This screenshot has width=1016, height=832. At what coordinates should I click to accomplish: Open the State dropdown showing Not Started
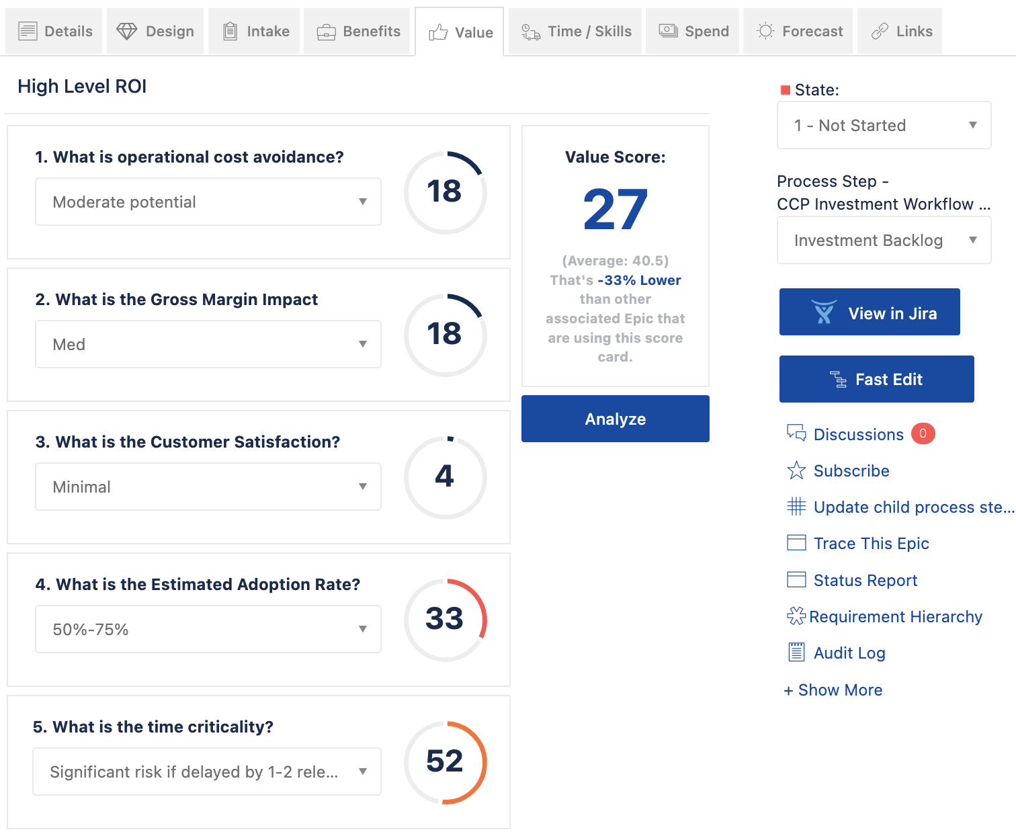click(884, 125)
